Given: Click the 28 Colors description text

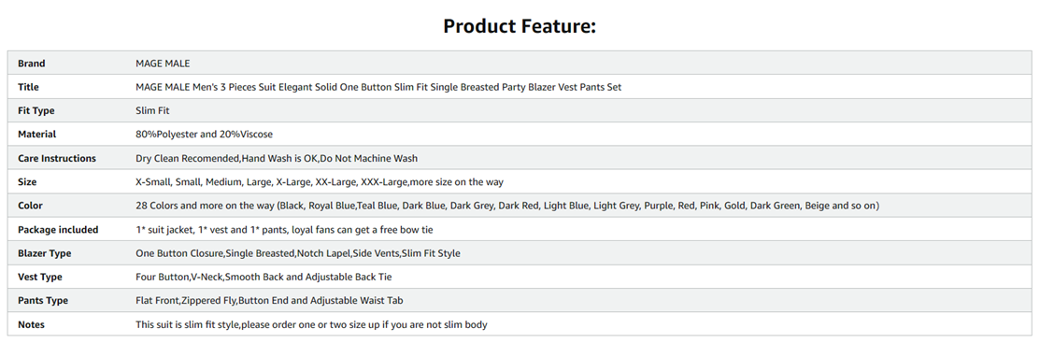Looking at the screenshot, I should coord(507,206).
